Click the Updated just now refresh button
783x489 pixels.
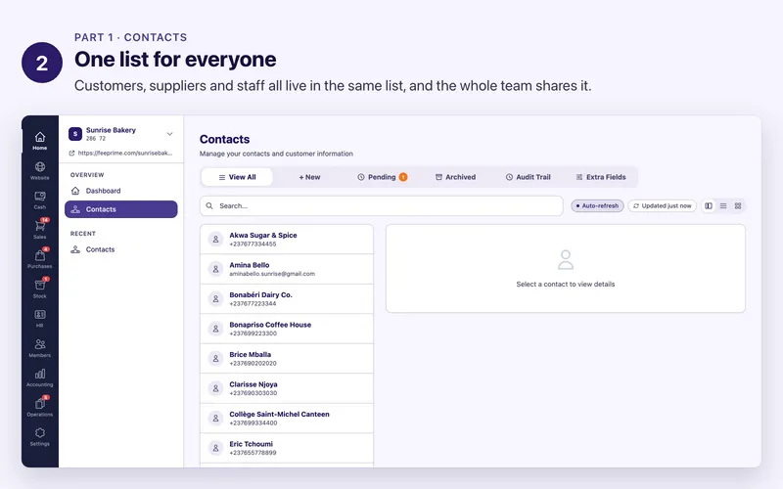point(663,205)
